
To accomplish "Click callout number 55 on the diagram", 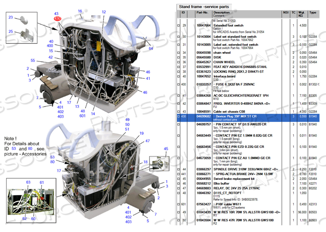I will pos(33,60).
